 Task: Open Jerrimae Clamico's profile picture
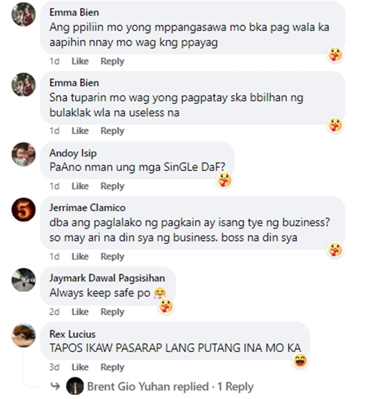click(23, 209)
